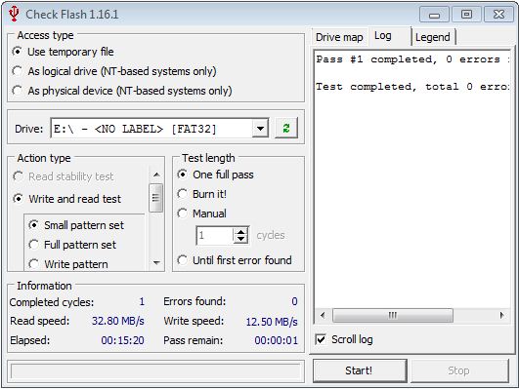
Task: Click the Elapsed time value 00:15:20
Action: [x=122, y=340]
